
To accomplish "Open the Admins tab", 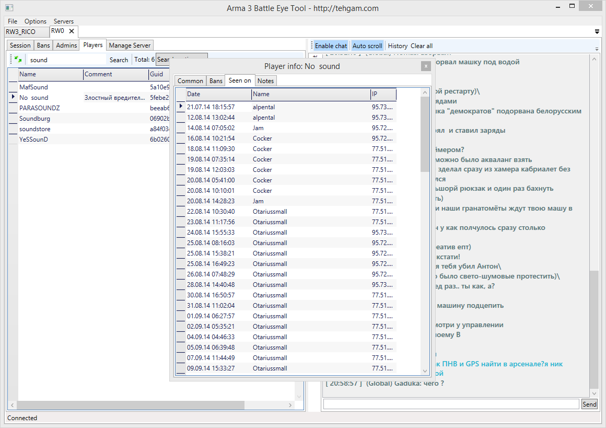I will (66, 45).
